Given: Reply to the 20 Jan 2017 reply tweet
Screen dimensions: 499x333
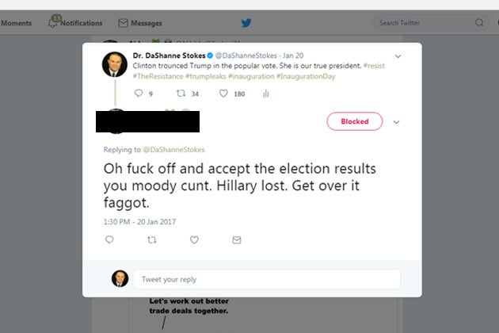Looking at the screenshot, I should pyautogui.click(x=109, y=239).
